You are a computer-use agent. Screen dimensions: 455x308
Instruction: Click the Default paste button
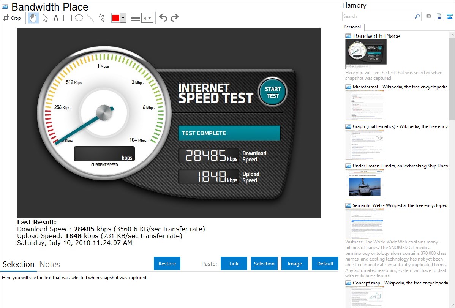[325, 264]
